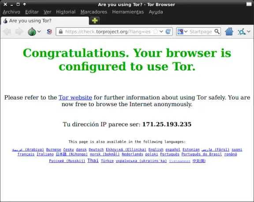The height and width of the screenshot is (202, 254).
Task: Open a new tab with plus icon
Action: click(x=95, y=21)
